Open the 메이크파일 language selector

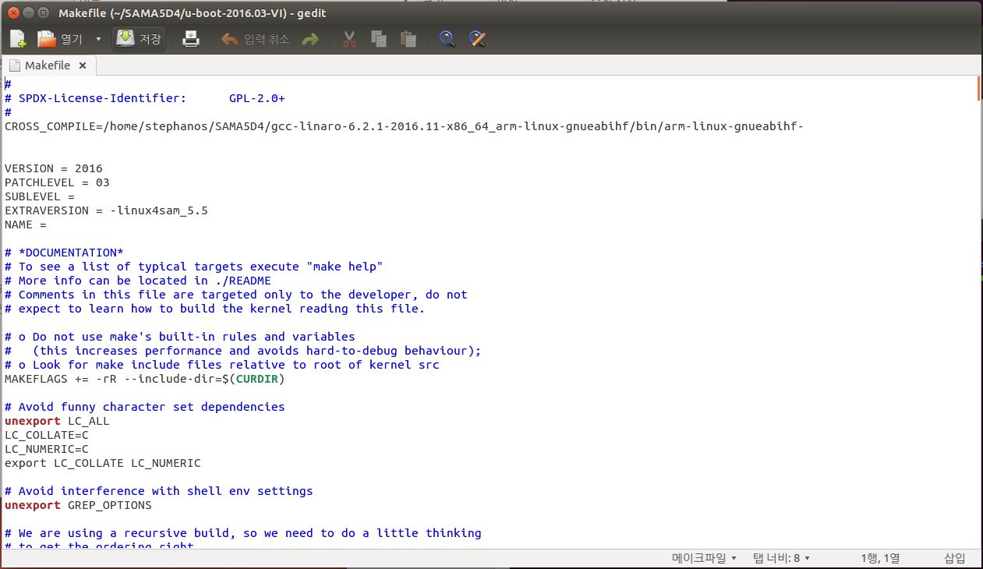[x=704, y=558]
